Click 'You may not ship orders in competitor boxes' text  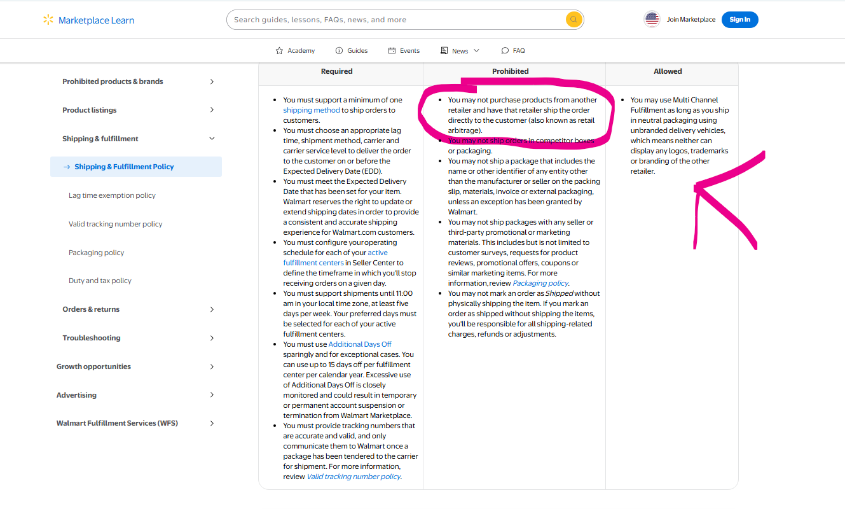(x=521, y=146)
